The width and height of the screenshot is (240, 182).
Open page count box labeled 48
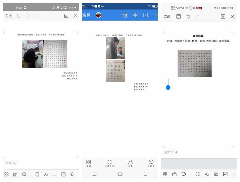(223, 16)
